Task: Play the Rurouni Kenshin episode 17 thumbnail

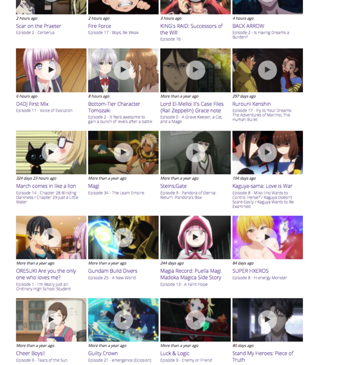Action: tap(267, 70)
